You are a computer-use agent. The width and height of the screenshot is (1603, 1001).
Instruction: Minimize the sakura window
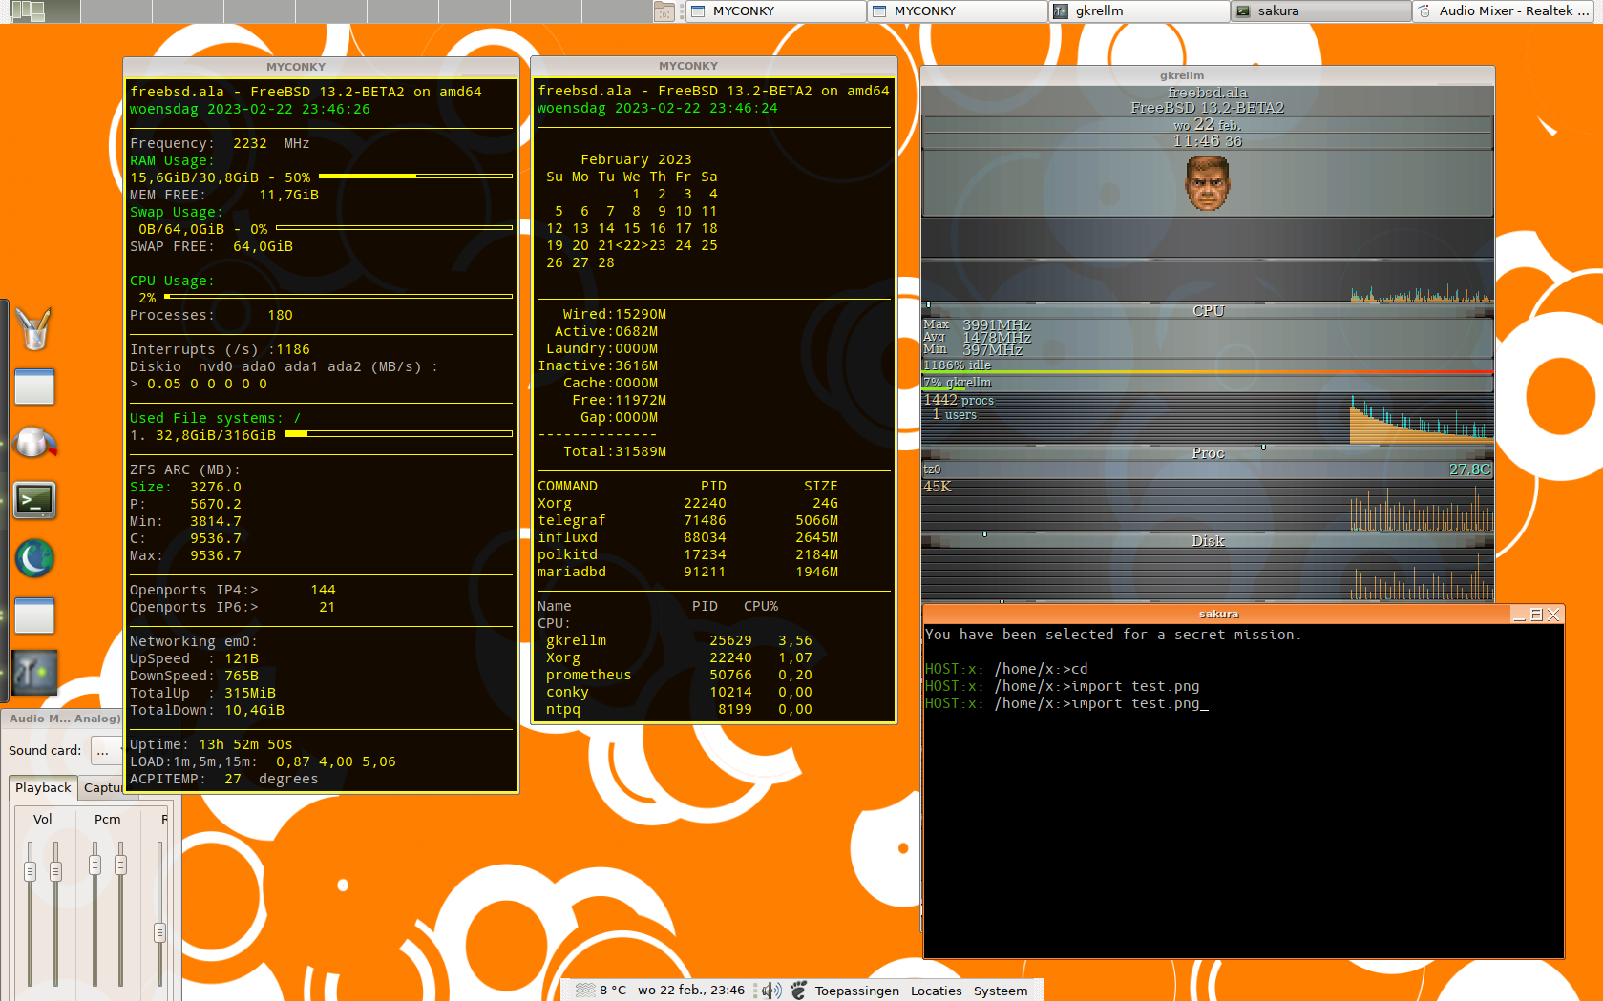click(1519, 615)
